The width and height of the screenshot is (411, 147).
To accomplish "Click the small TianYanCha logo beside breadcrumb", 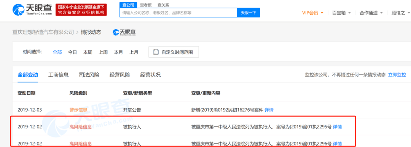I will point(124,32).
